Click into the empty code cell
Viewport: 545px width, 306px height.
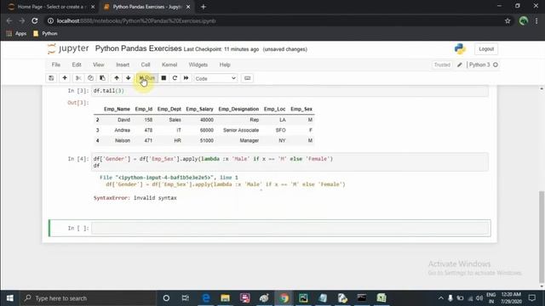[x=290, y=228]
